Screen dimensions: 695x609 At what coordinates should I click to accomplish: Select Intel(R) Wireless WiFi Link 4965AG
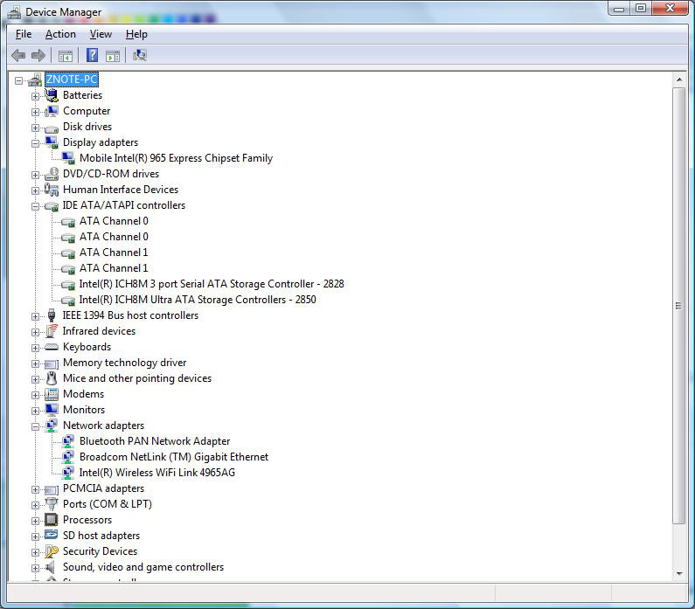pyautogui.click(x=156, y=473)
